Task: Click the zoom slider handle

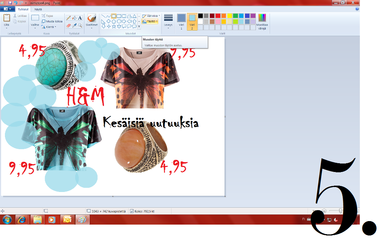Action: (340, 211)
